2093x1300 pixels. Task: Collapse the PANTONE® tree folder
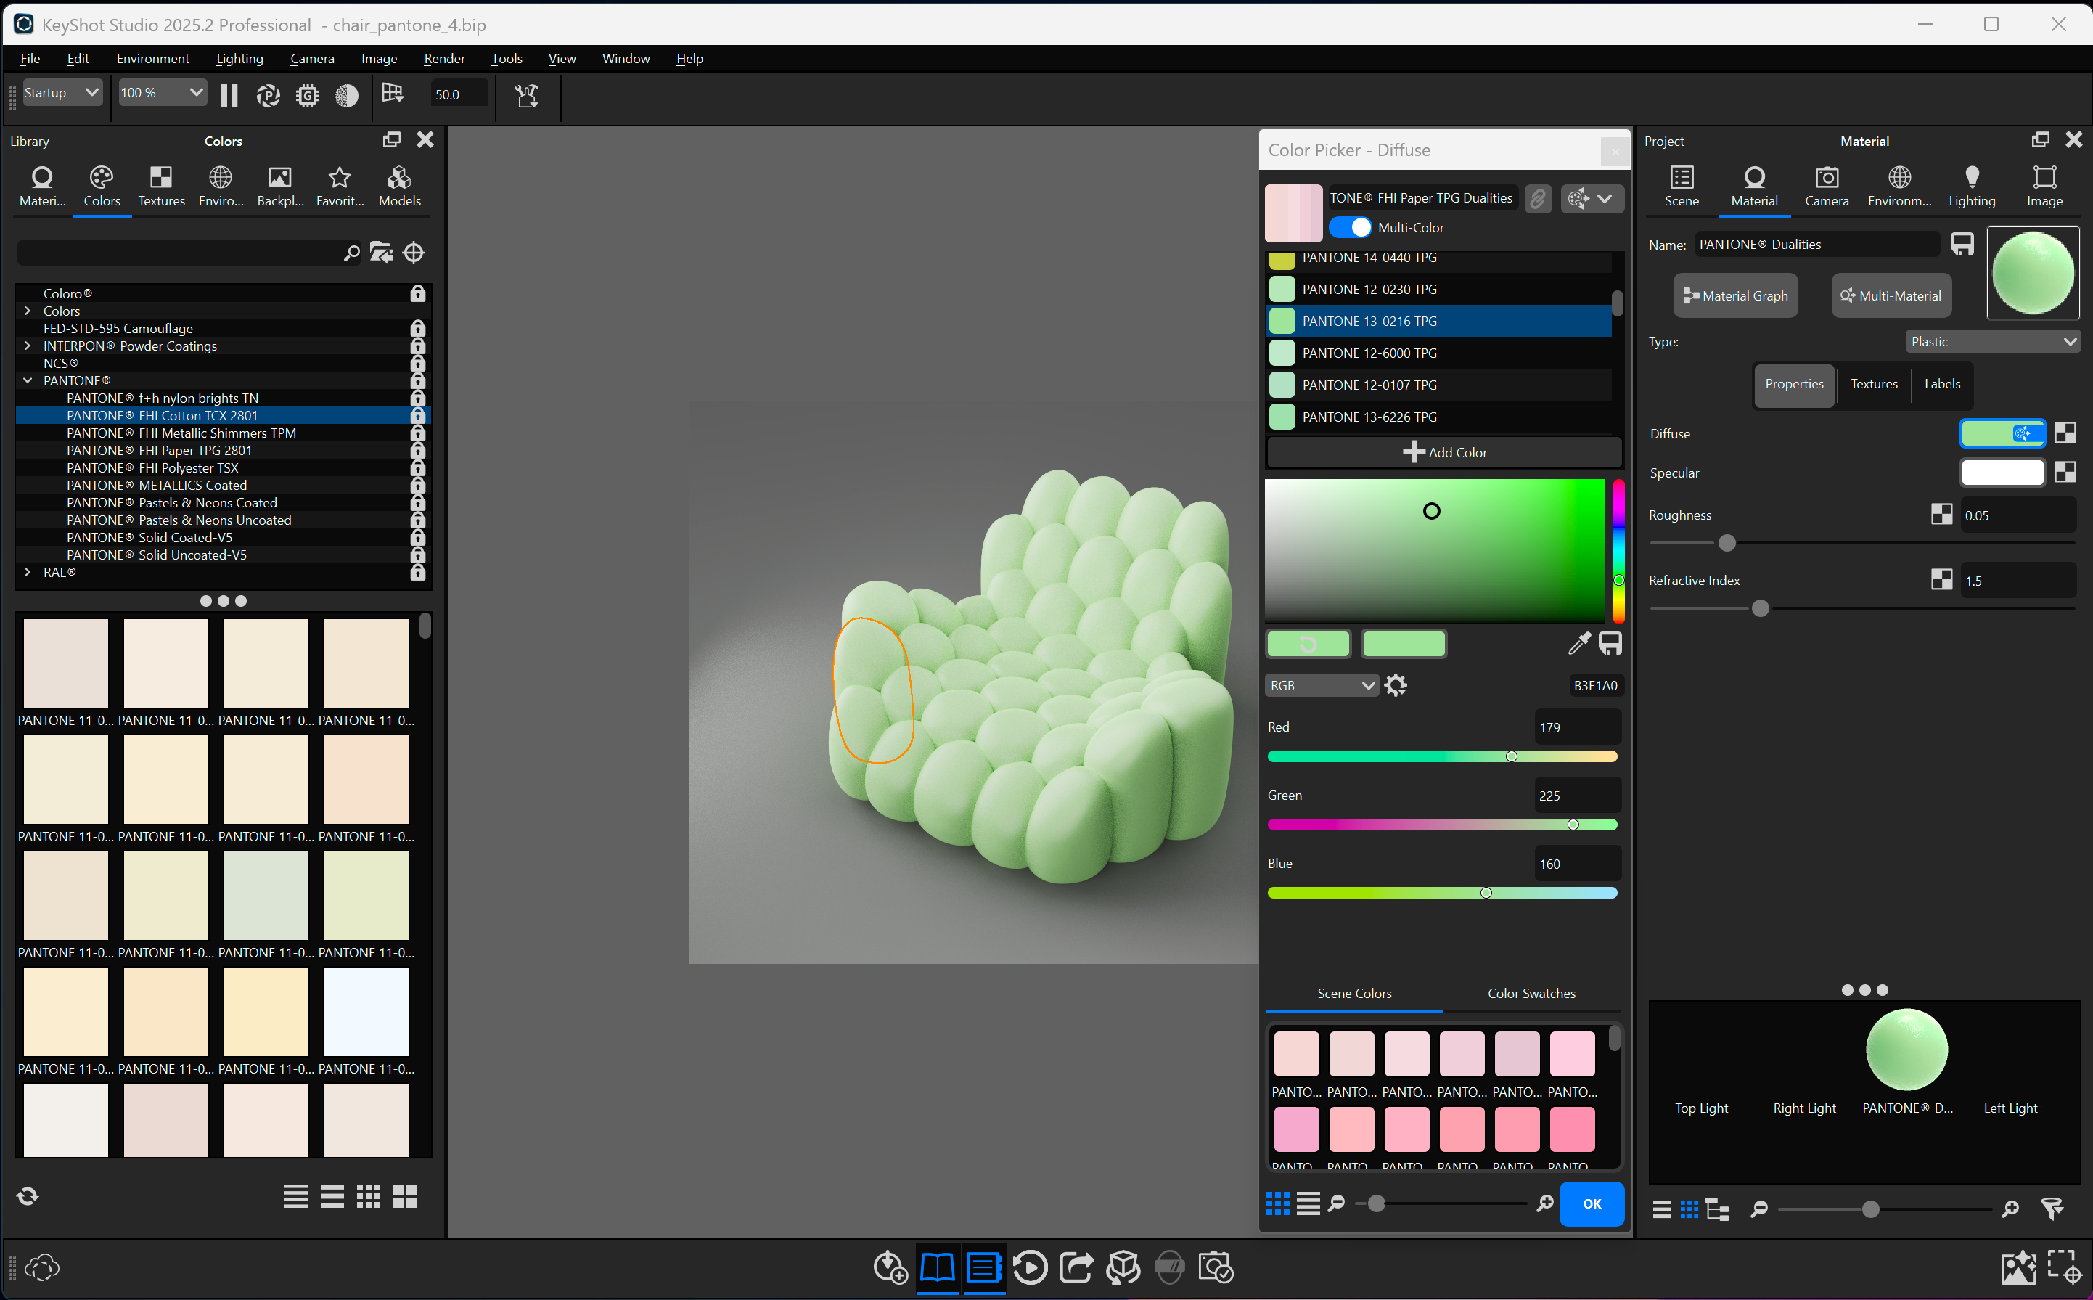tap(28, 381)
